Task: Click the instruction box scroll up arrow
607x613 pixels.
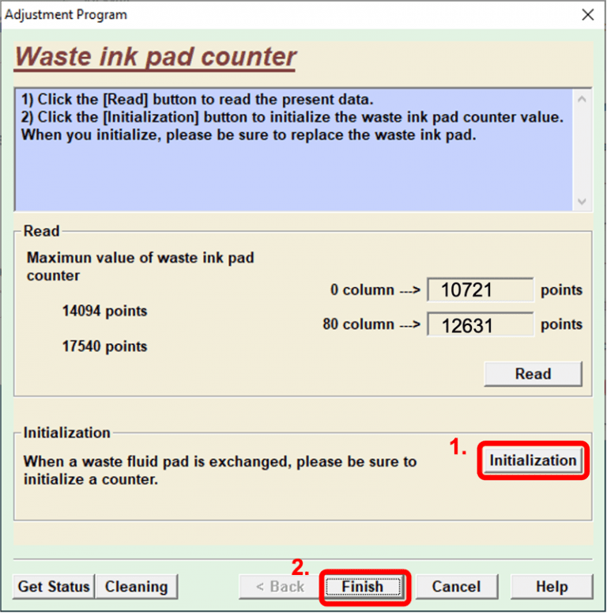Action: pos(582,100)
